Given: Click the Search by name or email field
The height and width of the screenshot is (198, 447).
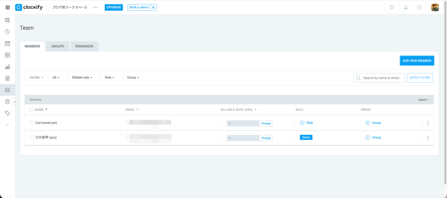Looking at the screenshot, I should pos(381,78).
